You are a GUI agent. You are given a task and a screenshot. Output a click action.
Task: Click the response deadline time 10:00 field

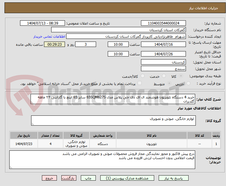118,44
